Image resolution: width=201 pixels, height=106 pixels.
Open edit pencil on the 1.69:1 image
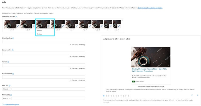pos(63,26)
